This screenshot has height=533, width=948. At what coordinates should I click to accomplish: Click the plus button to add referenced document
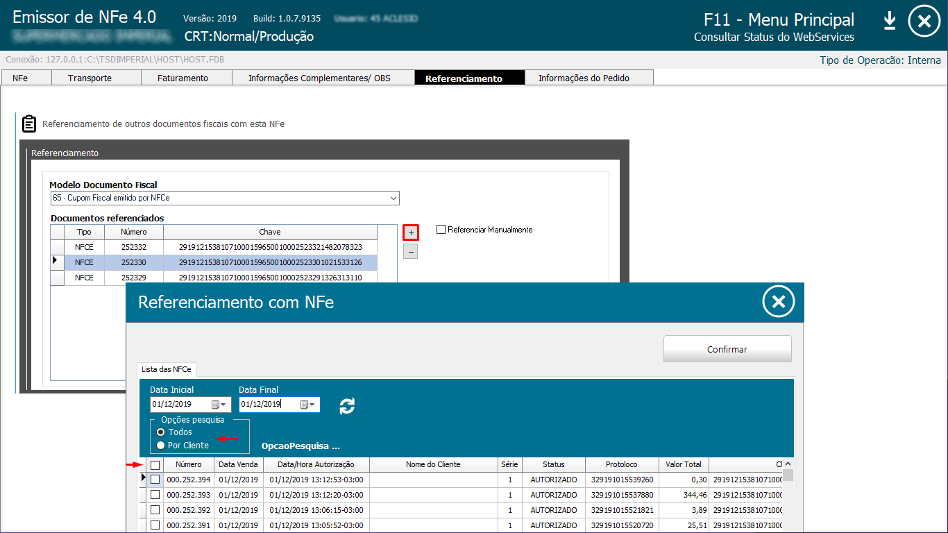(x=411, y=232)
